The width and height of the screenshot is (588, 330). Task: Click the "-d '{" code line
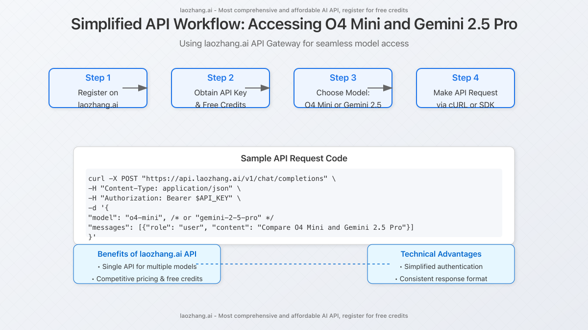click(98, 208)
